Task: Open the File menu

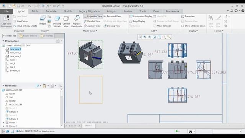Action: pos(7,11)
